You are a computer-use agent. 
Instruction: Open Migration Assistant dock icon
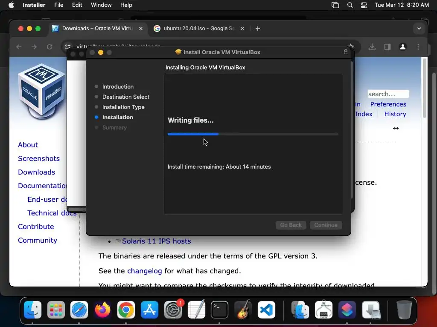[300, 310]
